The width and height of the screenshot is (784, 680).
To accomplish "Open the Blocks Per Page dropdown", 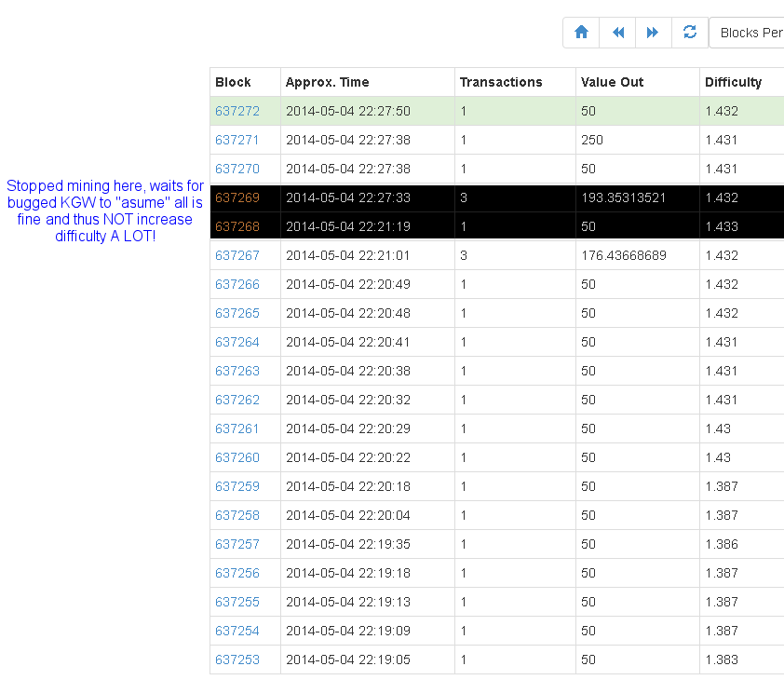I will point(748,33).
